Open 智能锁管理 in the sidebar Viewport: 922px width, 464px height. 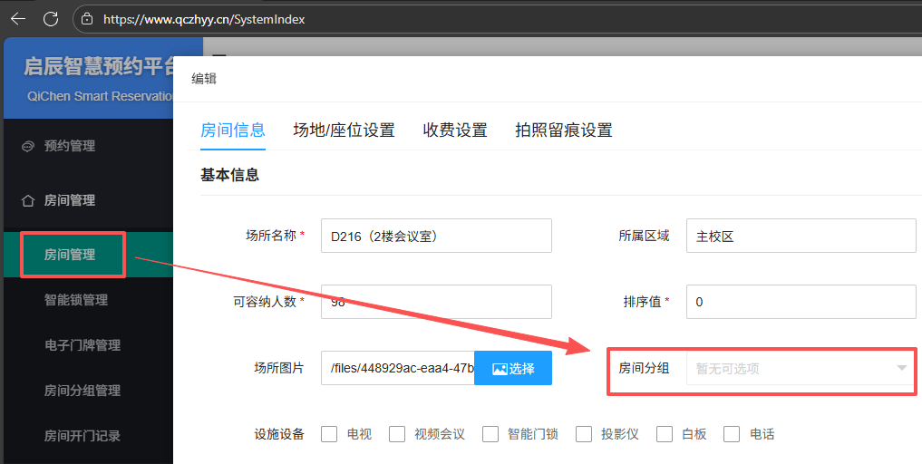coord(76,300)
